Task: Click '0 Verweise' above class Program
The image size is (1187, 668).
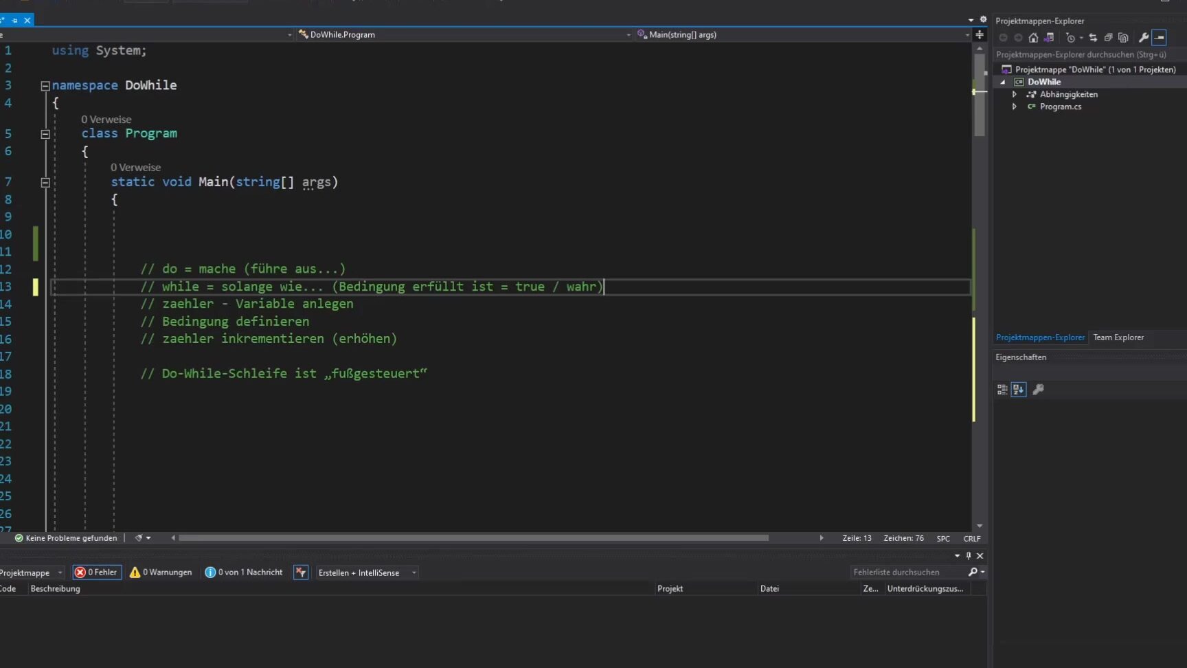Action: click(x=106, y=120)
